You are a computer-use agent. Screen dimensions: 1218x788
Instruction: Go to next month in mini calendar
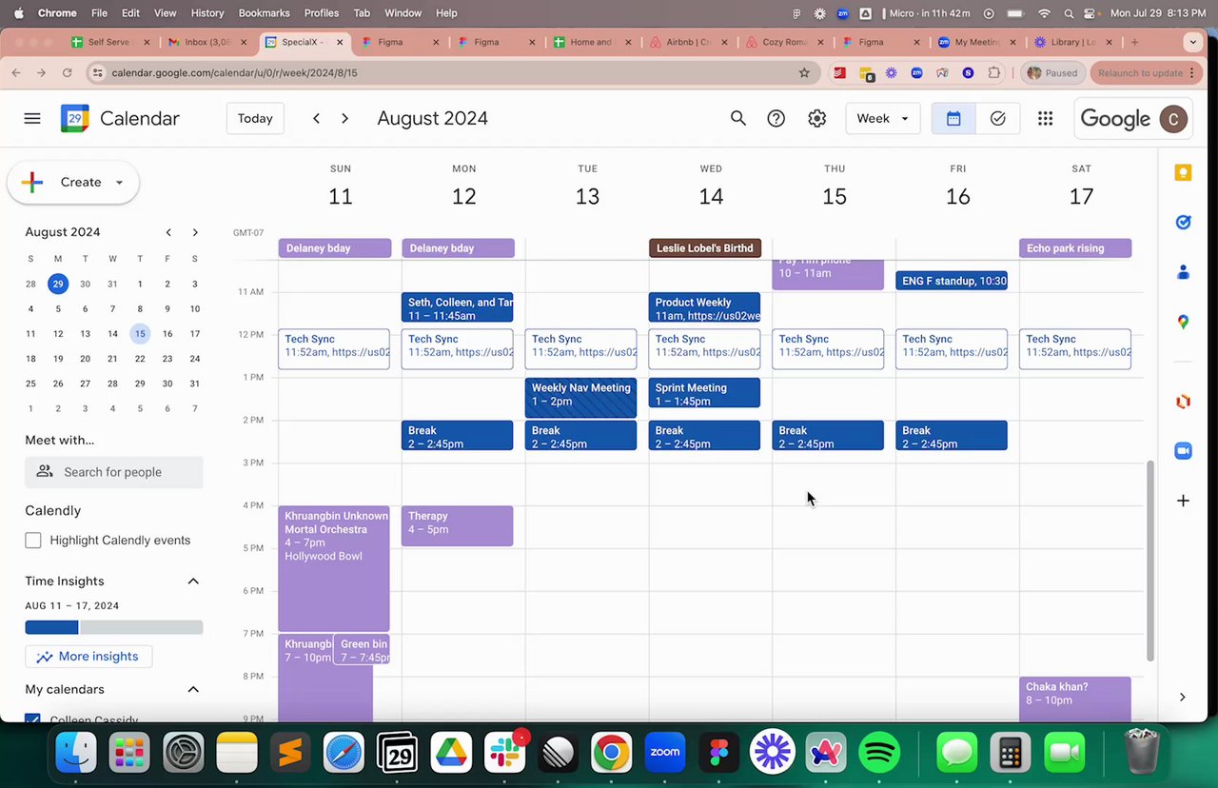195,232
